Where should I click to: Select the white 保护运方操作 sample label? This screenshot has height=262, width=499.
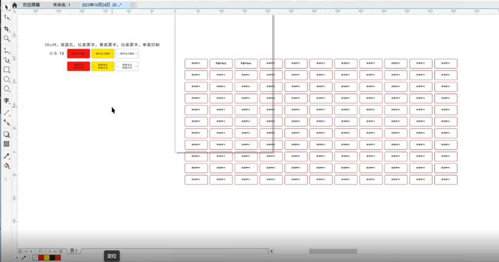[x=127, y=54]
